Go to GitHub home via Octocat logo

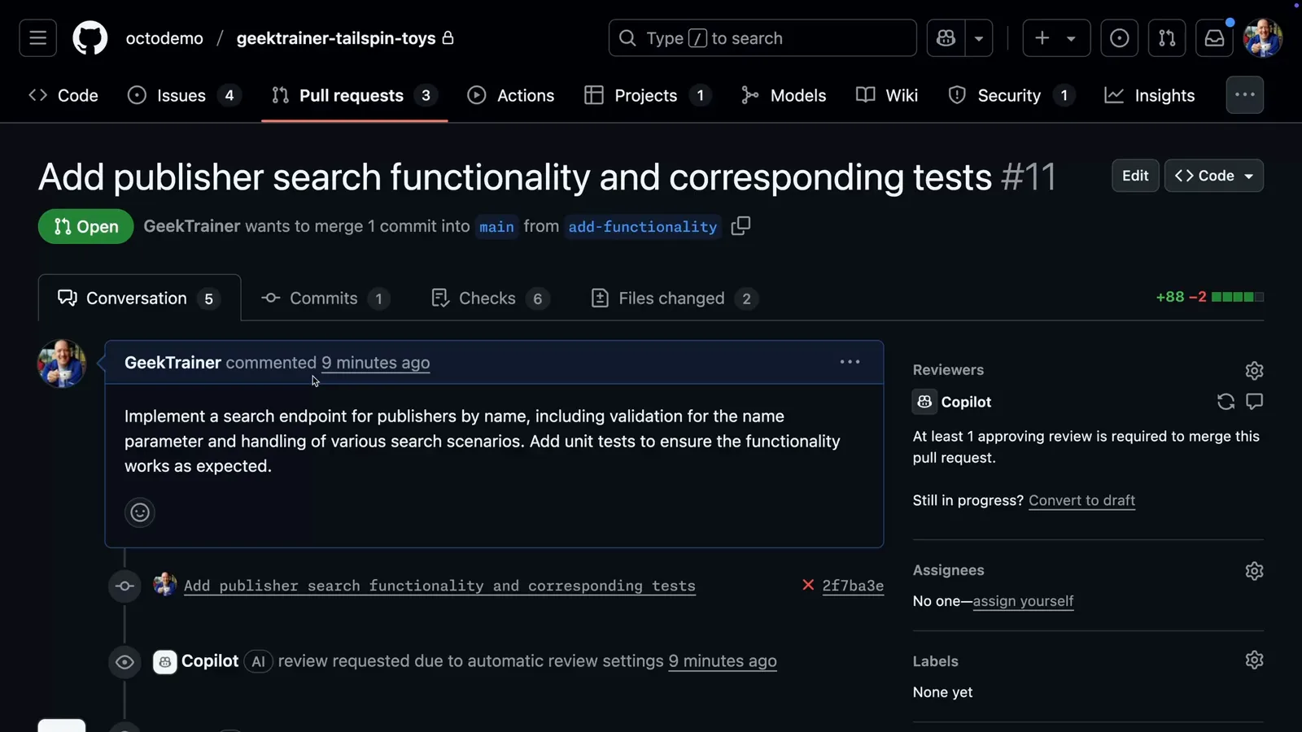pyautogui.click(x=90, y=38)
